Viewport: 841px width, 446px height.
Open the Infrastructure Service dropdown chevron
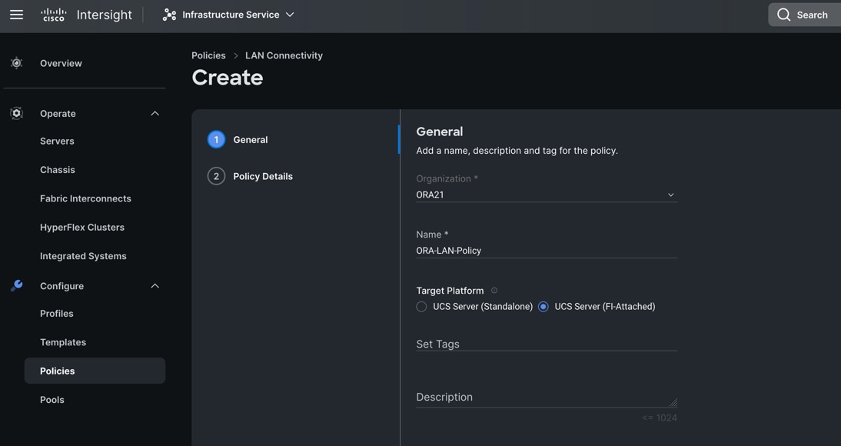(290, 15)
